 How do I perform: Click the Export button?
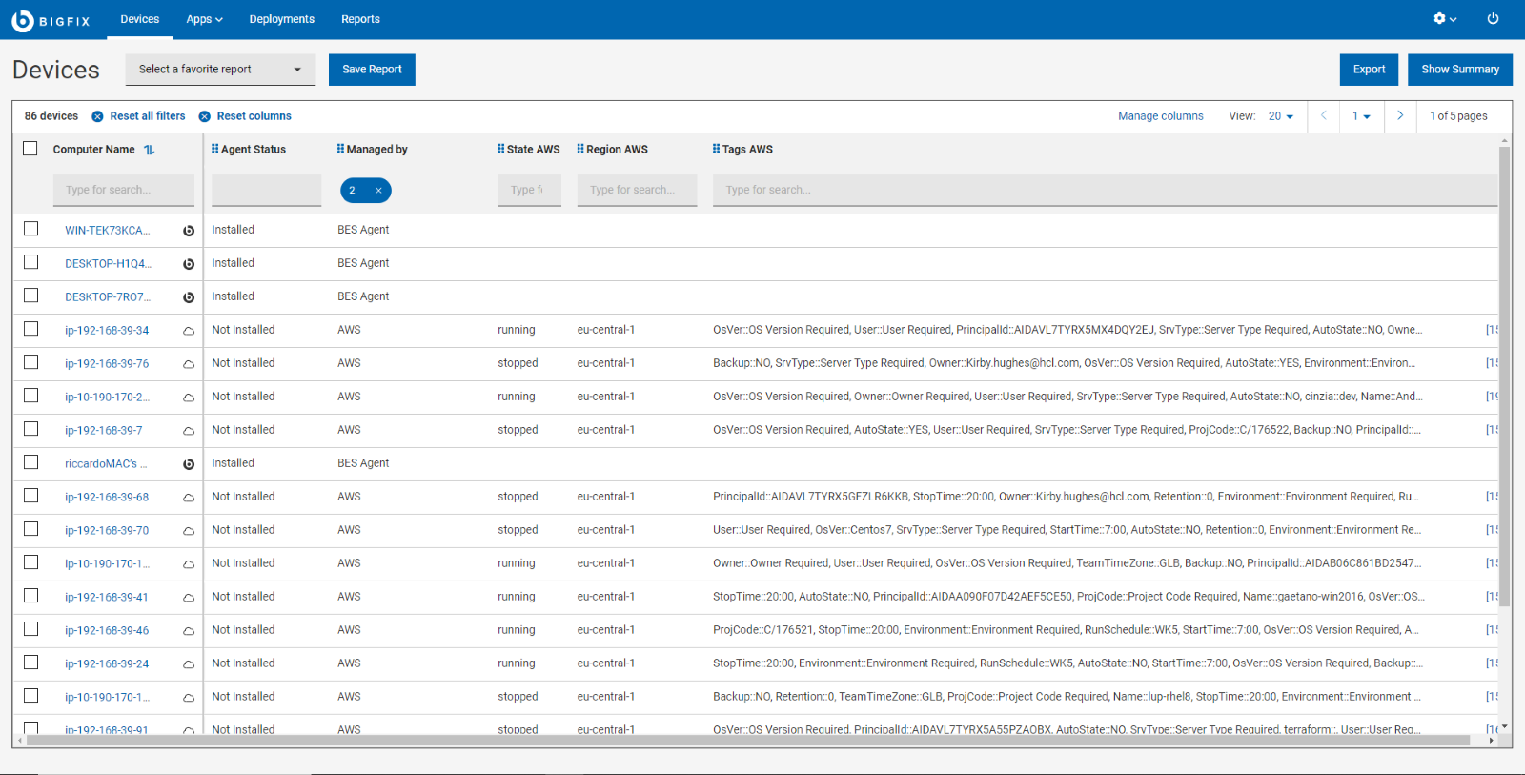(x=1369, y=70)
